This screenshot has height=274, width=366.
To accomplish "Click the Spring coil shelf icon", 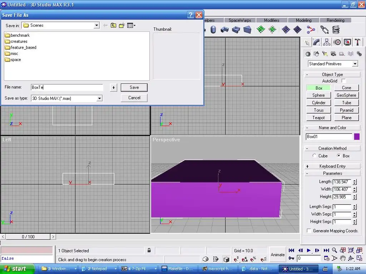I will click(336, 30).
